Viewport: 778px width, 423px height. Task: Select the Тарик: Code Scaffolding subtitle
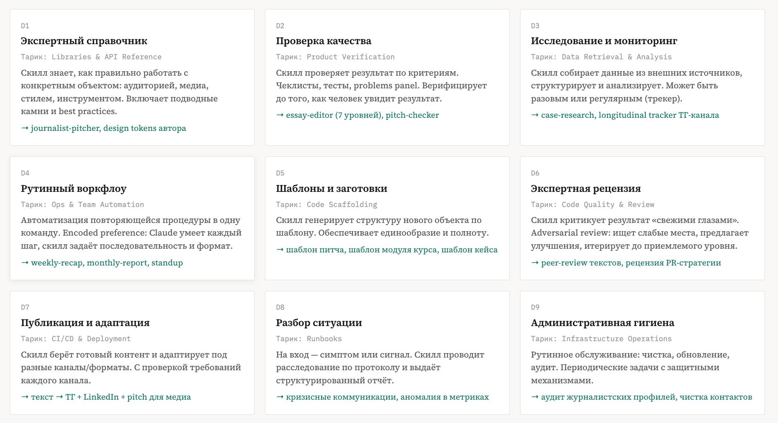point(326,205)
